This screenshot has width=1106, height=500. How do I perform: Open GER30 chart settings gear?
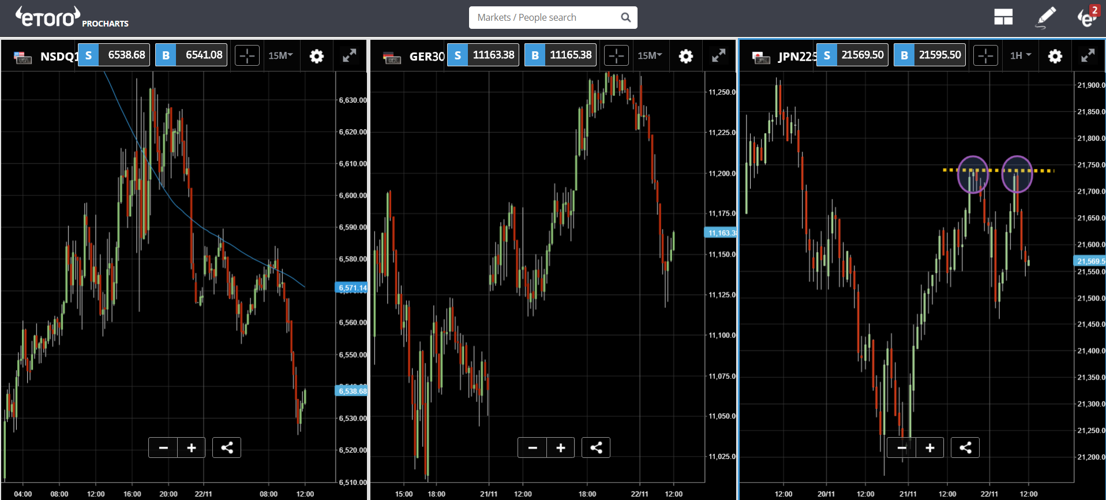click(x=686, y=56)
